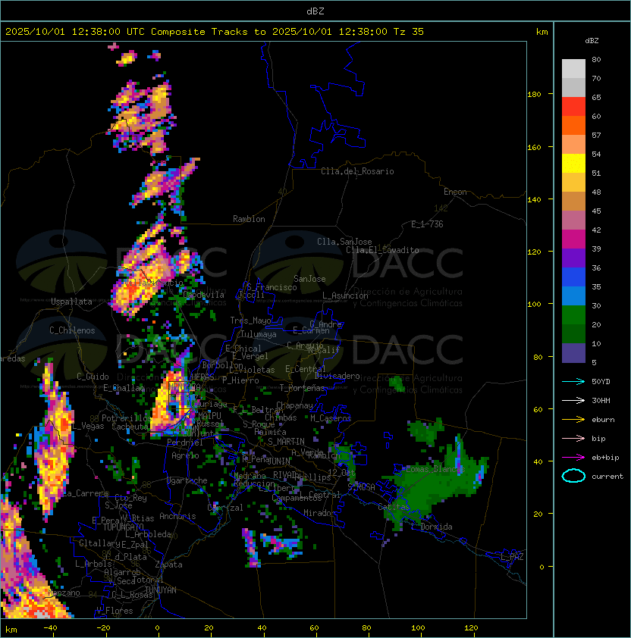Image resolution: width=631 pixels, height=638 pixels.
Task: Click the Potrerillos place label
Action: (127, 418)
